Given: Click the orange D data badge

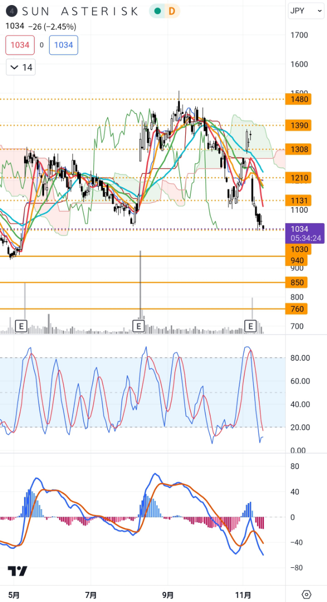Looking at the screenshot, I should (x=172, y=11).
